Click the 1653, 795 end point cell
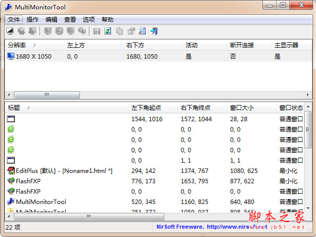316x237 pixels. [194, 181]
